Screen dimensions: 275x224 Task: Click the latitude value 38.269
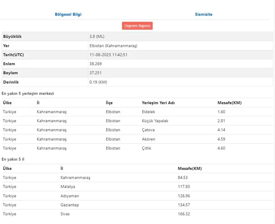[96, 64]
